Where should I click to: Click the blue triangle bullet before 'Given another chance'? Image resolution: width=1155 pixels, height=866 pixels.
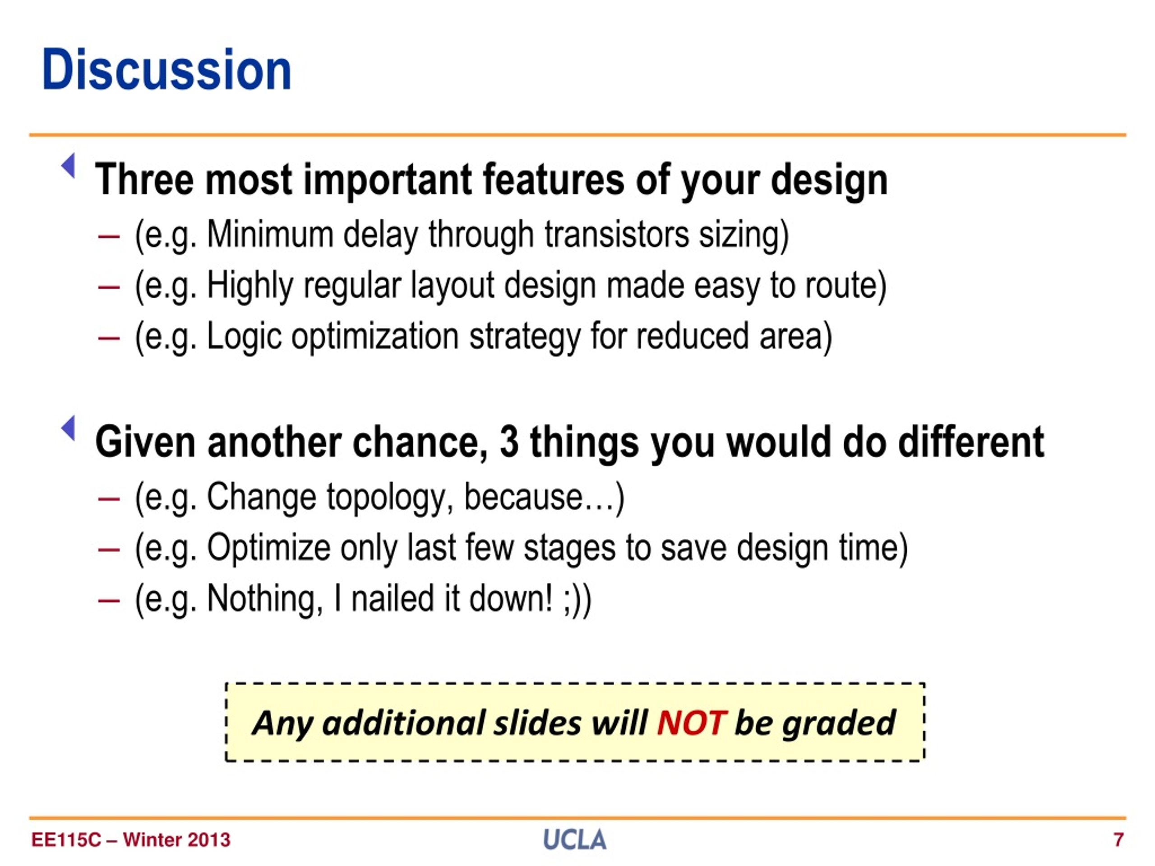pos(69,428)
